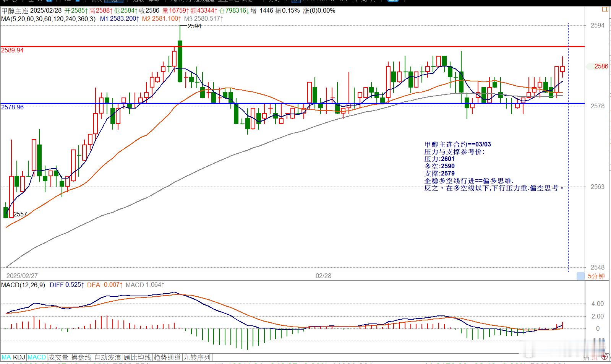Click the MACD 1.064 value
Image resolution: width=611 pixels, height=364 pixels.
tap(145, 285)
